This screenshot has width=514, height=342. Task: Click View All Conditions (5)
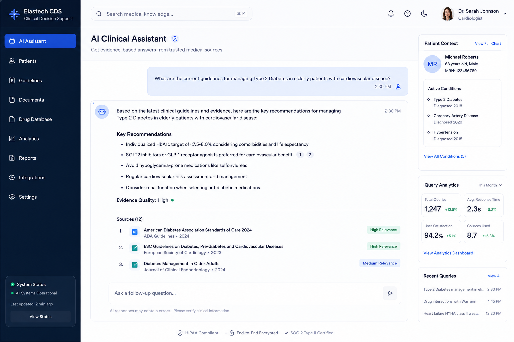445,156
